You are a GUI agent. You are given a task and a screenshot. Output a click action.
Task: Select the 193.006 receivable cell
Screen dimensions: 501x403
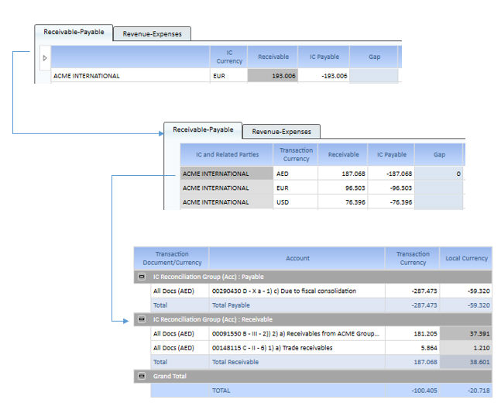273,76
